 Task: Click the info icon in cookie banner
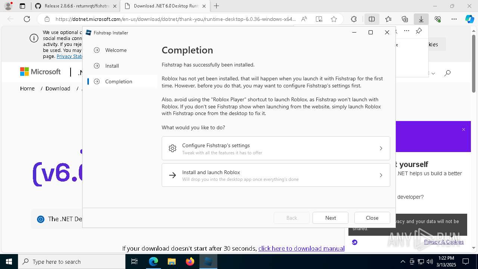tap(34, 38)
